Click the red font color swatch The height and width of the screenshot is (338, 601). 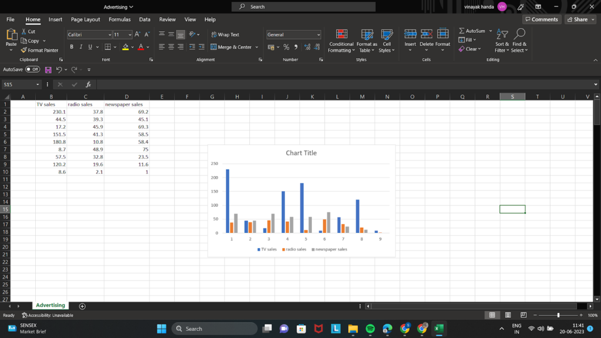[x=141, y=47]
